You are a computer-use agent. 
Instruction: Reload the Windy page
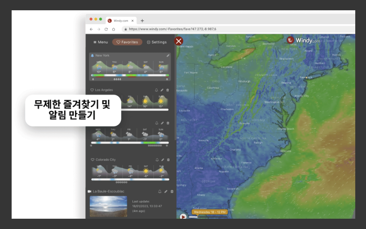(x=106, y=29)
